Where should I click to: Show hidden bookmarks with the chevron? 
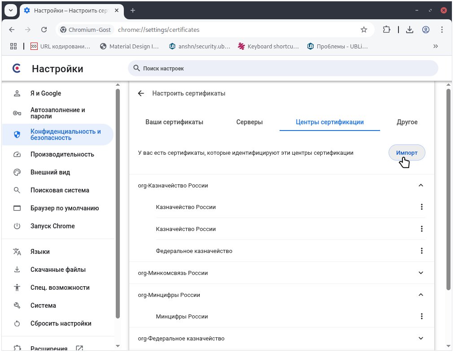pos(435,46)
